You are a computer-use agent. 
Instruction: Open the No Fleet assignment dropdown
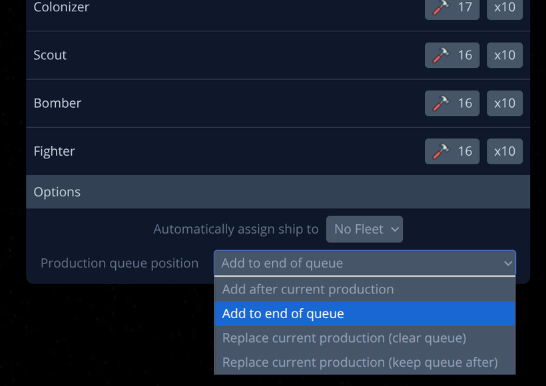364,229
